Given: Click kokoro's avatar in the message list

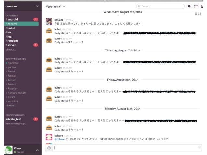Looking at the screenshot, I should 49,137.
